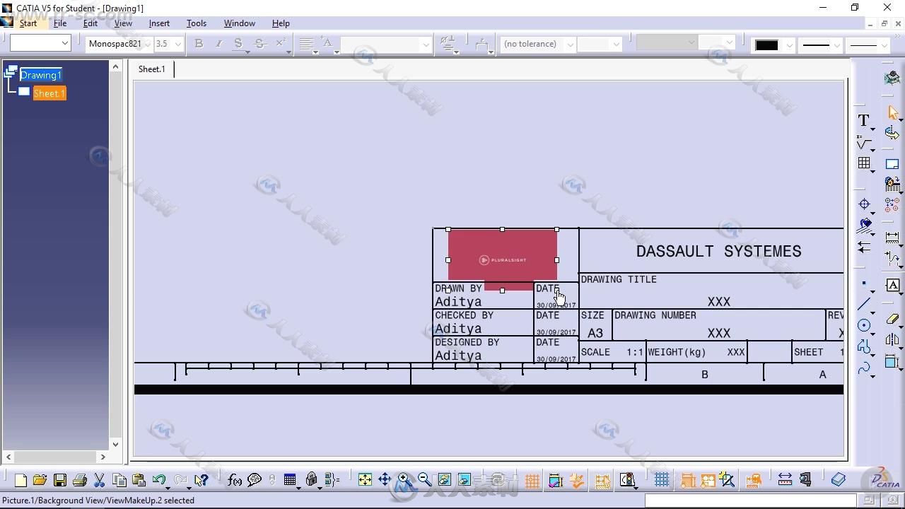905x509 pixels.
Task: Open the Design Table icon
Action: (290, 480)
